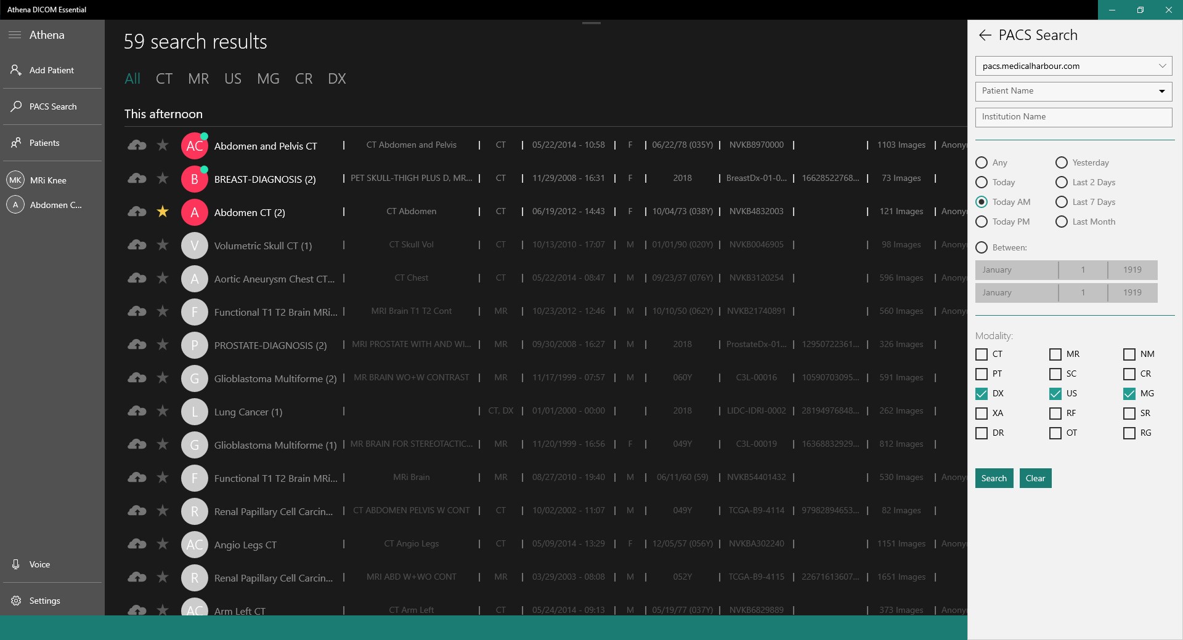
Task: Open the PACS server dropdown
Action: pyautogui.click(x=1163, y=66)
